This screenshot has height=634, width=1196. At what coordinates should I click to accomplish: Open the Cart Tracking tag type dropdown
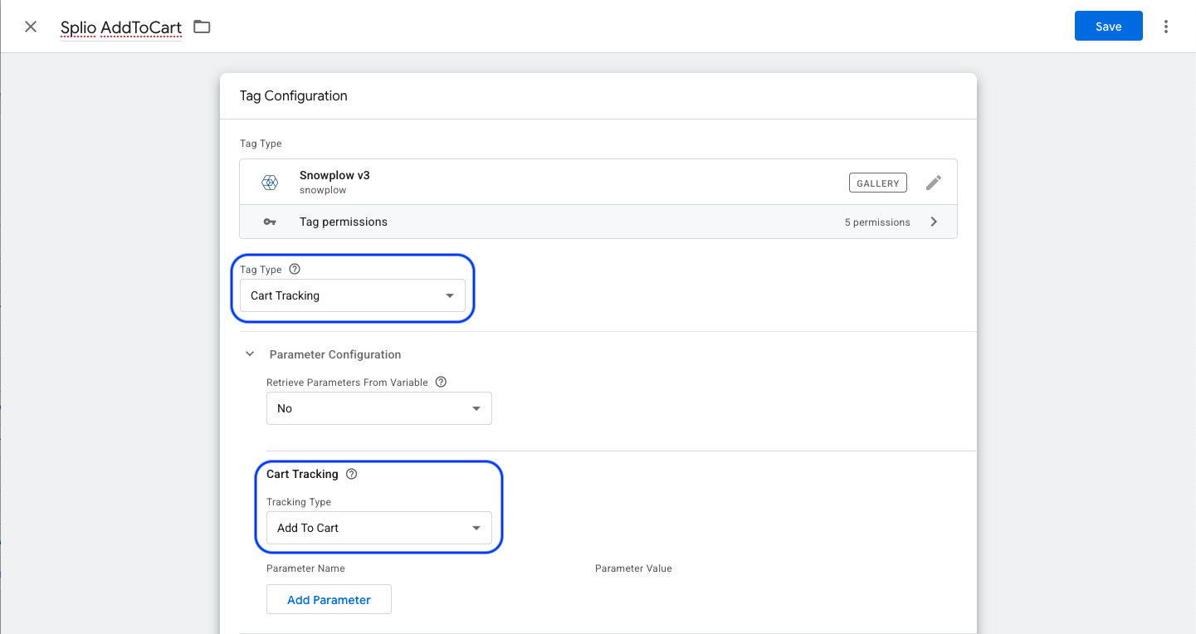point(353,295)
